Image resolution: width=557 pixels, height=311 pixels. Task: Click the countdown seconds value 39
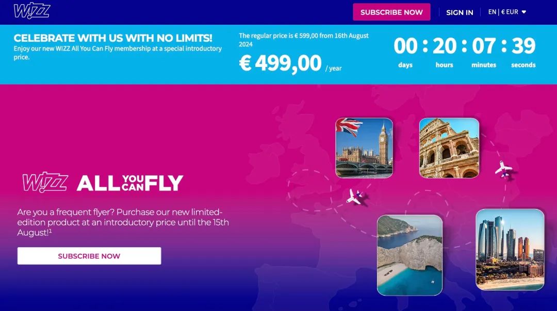coord(523,46)
